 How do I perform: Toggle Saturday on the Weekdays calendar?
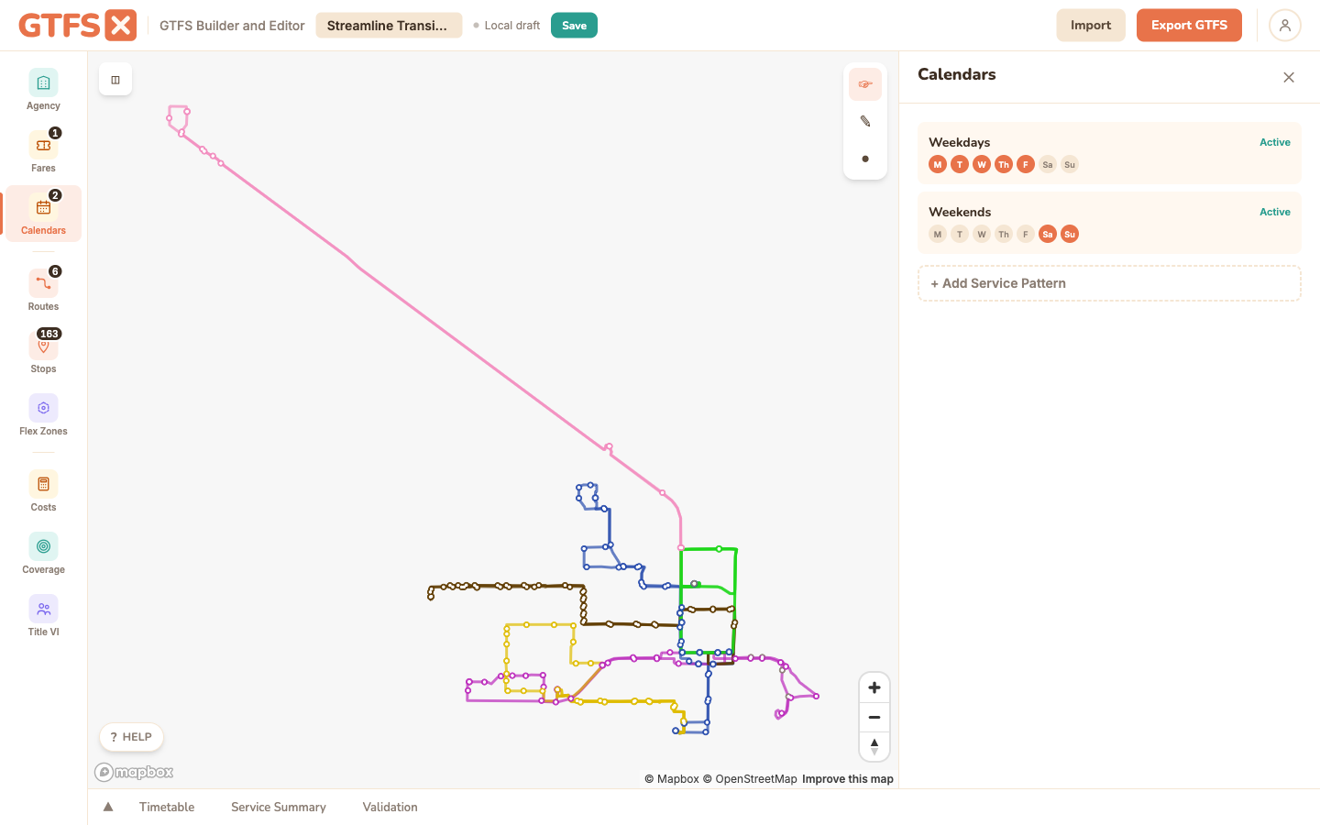click(x=1048, y=165)
